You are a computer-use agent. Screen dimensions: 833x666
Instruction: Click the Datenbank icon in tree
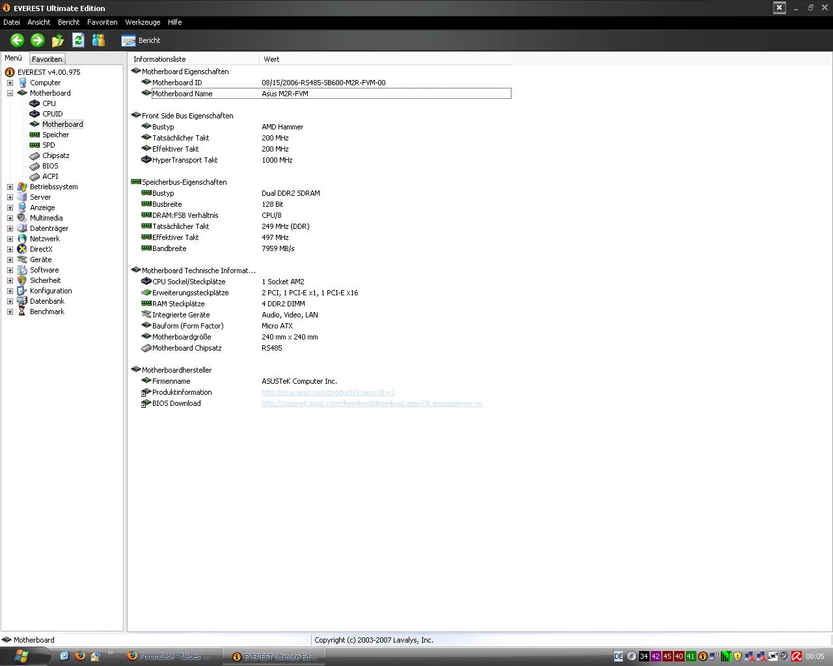(22, 301)
